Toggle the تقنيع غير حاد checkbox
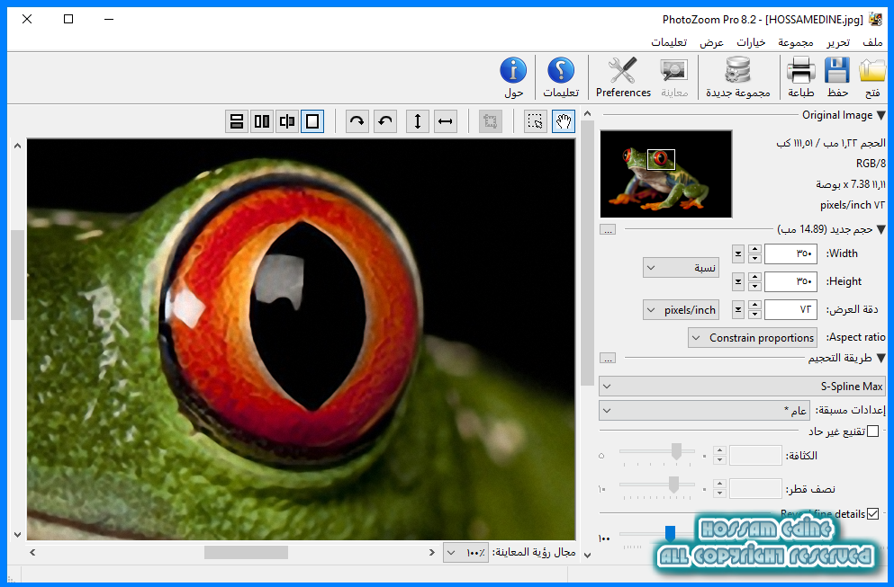Viewport: 894px width, 587px height. (872, 431)
